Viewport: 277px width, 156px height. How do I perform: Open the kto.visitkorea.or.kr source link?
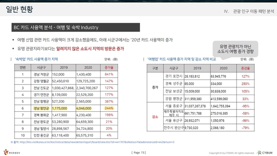point(97,142)
